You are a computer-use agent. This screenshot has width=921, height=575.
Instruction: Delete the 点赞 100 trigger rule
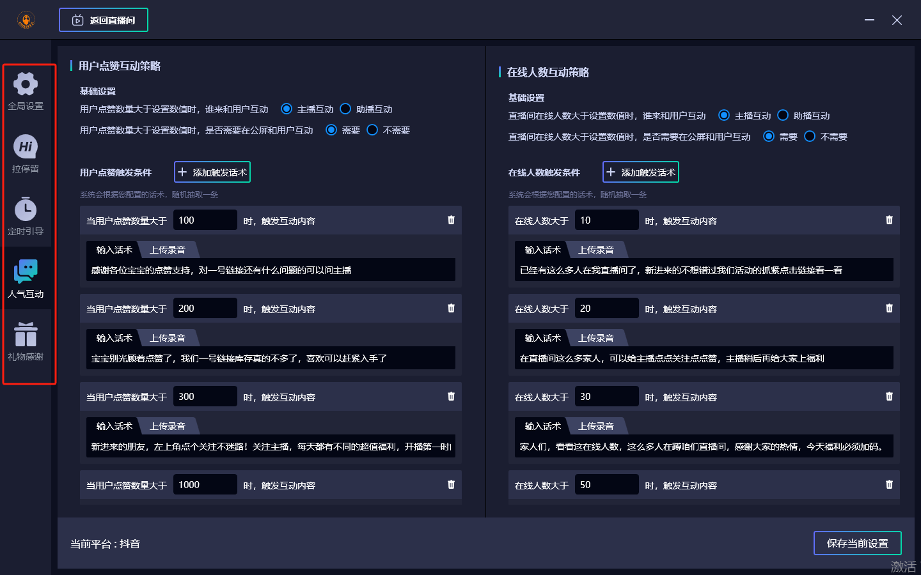tap(451, 220)
